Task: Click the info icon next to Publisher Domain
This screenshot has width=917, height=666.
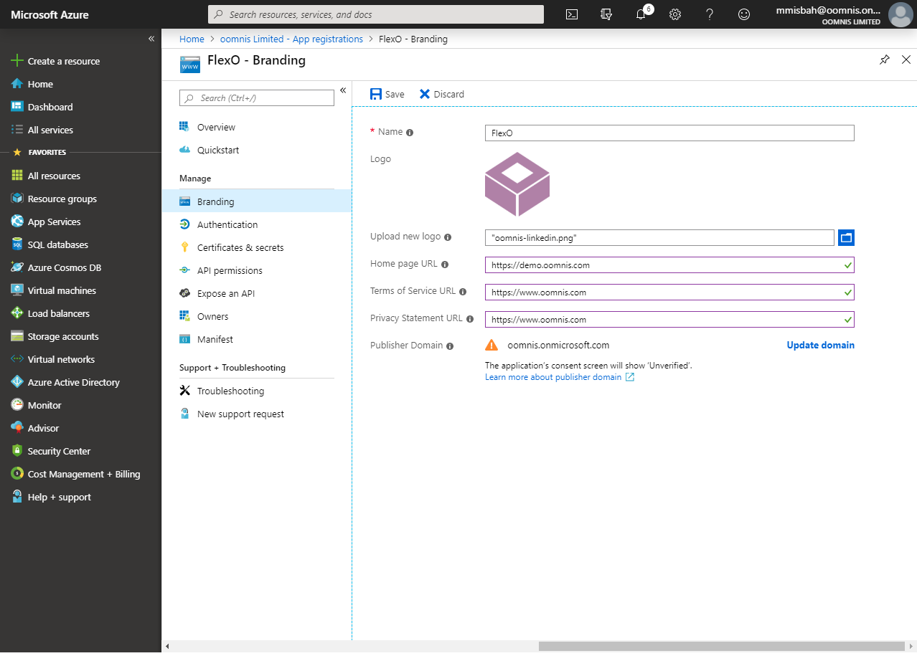Action: click(x=450, y=346)
